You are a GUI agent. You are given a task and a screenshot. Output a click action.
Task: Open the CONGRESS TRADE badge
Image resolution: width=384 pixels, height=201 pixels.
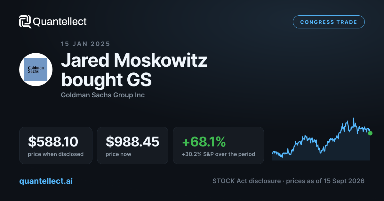point(329,22)
